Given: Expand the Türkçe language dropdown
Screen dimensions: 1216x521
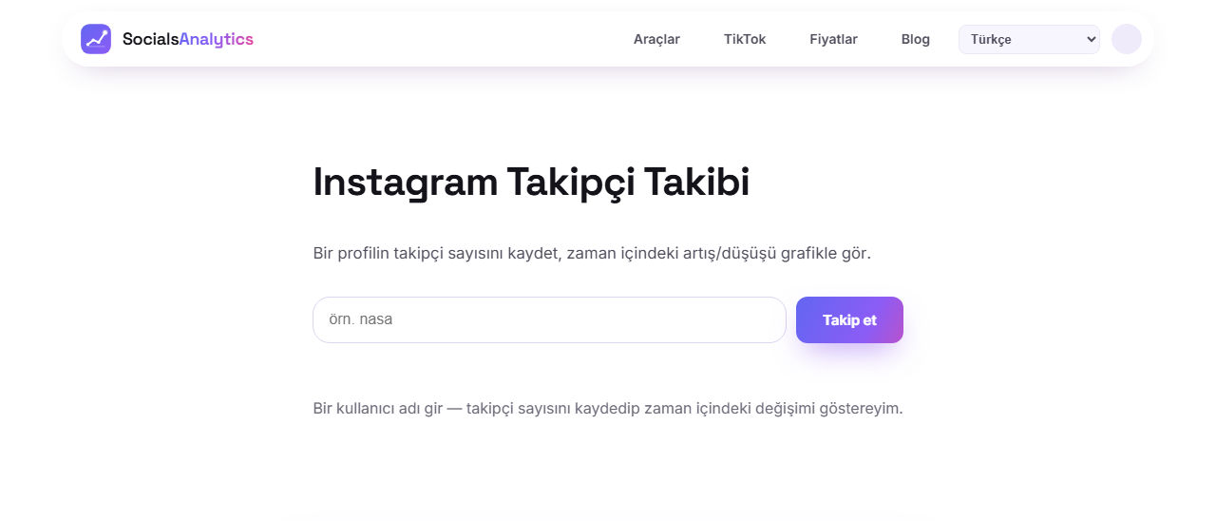Looking at the screenshot, I should click(1029, 39).
